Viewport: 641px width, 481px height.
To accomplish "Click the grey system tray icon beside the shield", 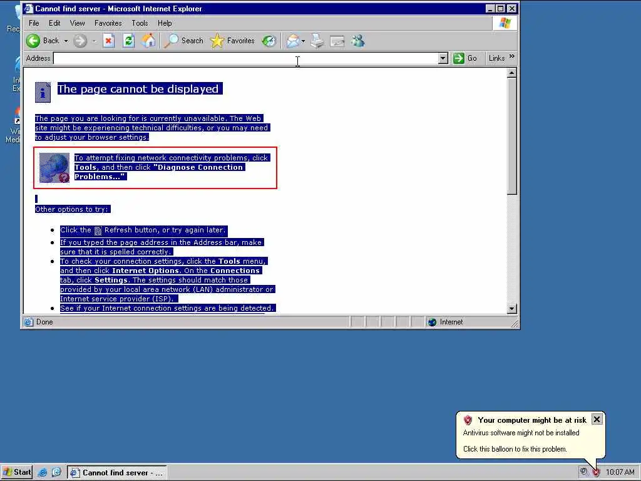I will coord(584,472).
